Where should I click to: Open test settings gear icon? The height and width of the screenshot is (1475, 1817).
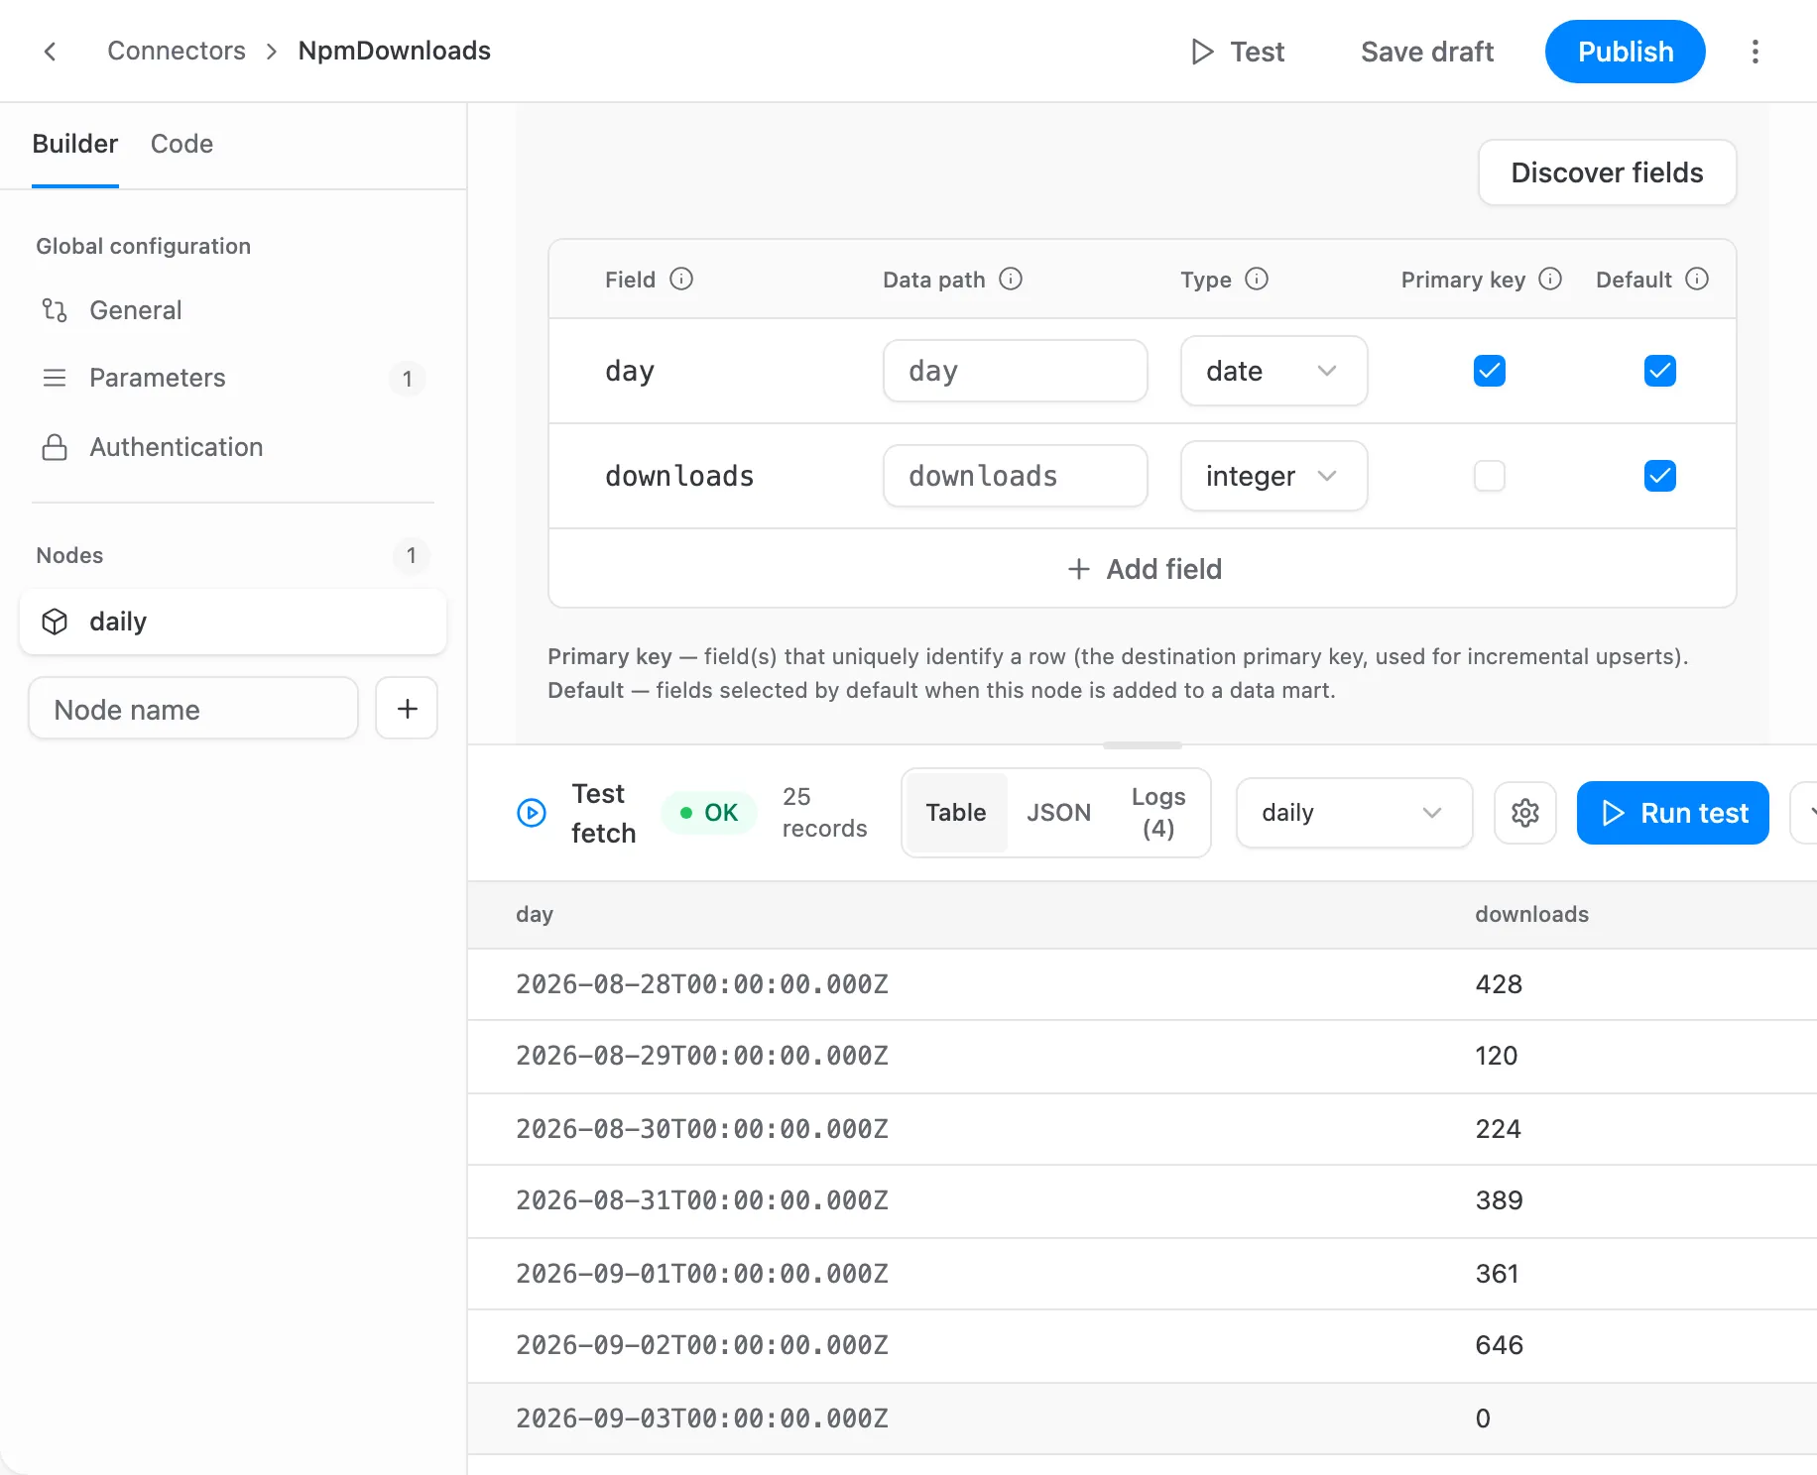(x=1525, y=813)
